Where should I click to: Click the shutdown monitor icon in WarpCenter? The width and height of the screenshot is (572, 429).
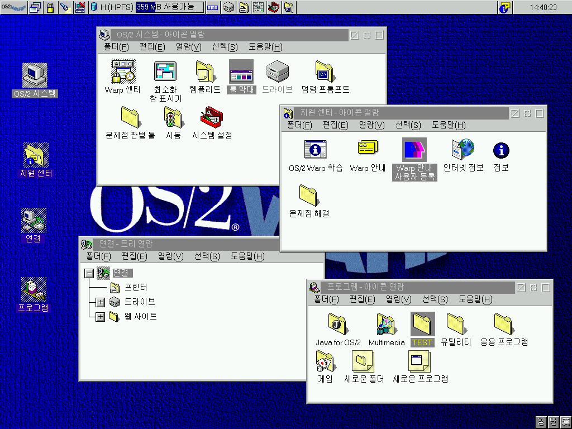point(80,7)
